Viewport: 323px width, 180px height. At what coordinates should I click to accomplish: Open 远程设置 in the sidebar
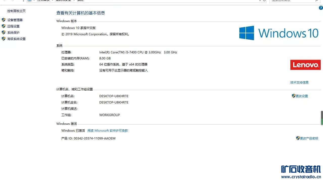pos(13,26)
